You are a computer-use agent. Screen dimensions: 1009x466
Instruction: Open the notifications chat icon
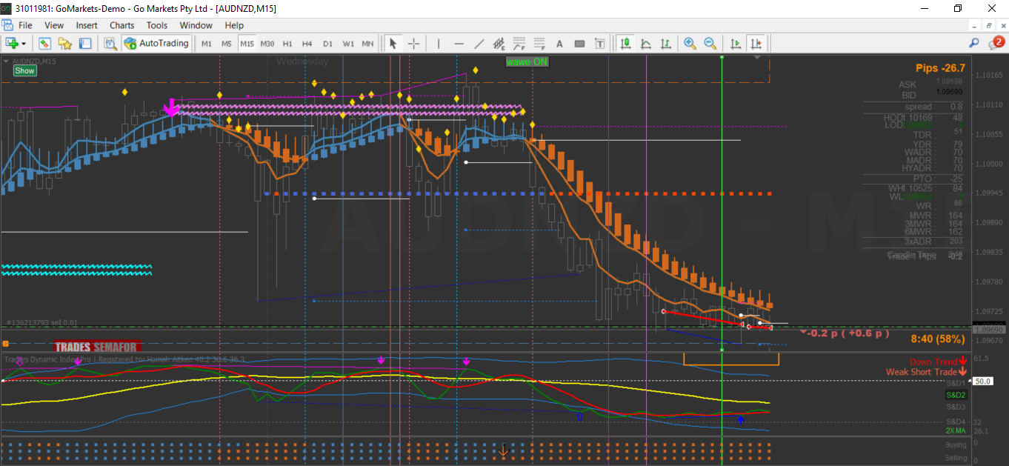click(x=996, y=43)
